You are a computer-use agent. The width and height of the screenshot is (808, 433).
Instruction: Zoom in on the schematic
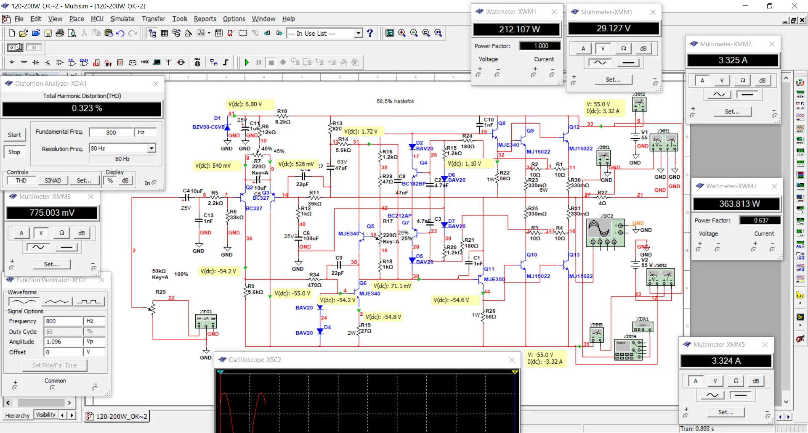pyautogui.click(x=402, y=33)
